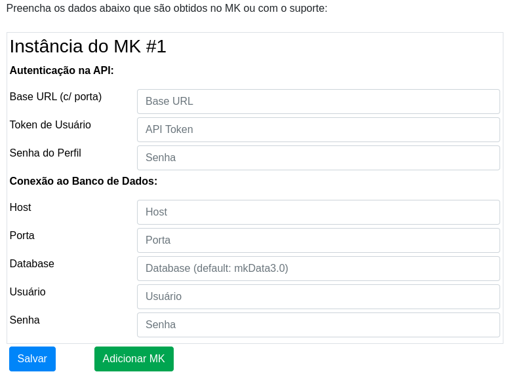510x376 pixels.
Task: Select the Senha do Perfil password field
Action: pyautogui.click(x=319, y=158)
